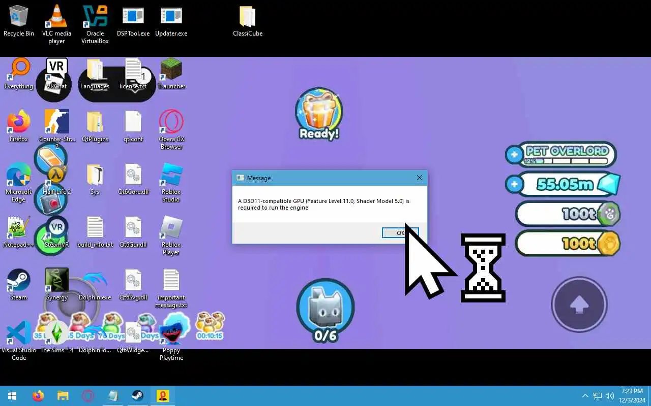Select the Steam desktop shortcut
Image resolution: width=651 pixels, height=406 pixels.
click(x=19, y=285)
